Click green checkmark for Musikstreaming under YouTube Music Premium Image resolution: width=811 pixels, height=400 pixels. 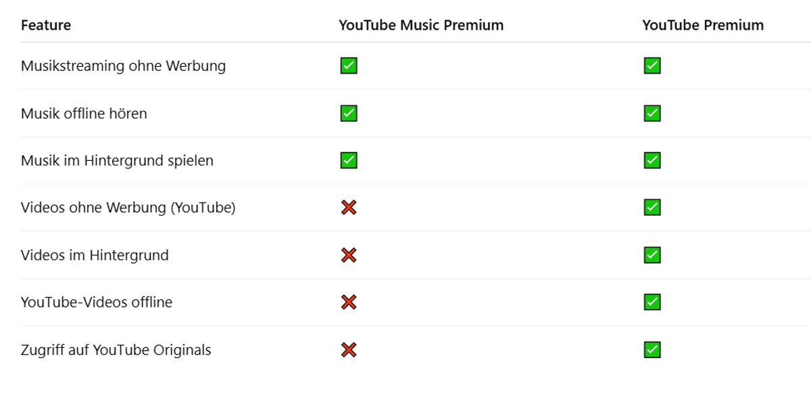[x=349, y=66]
